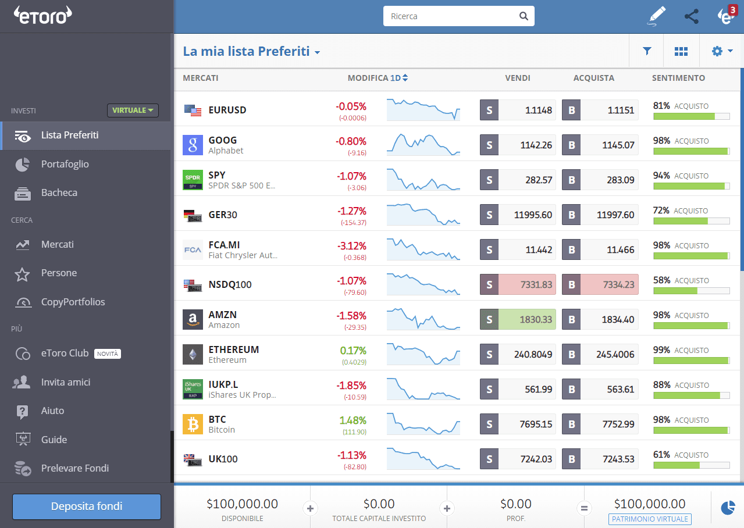Viewport: 744px width, 528px height.
Task: Buy EURUSD at 1.1151
Action: [600, 110]
